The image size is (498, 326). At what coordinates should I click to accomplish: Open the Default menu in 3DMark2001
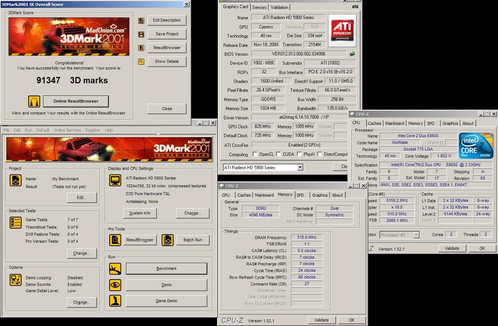point(43,130)
